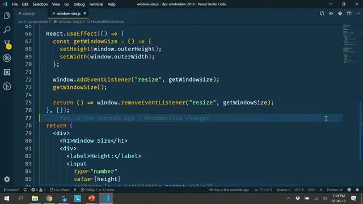Click the Today 1 hr 12 mins time tracker
Screen dimensions: 363x204
tap(98, 190)
